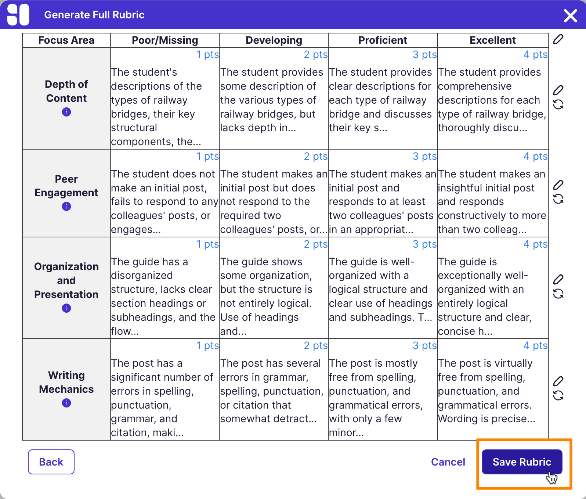Cancel rubric generation
This screenshot has width=586, height=499.
tap(448, 462)
